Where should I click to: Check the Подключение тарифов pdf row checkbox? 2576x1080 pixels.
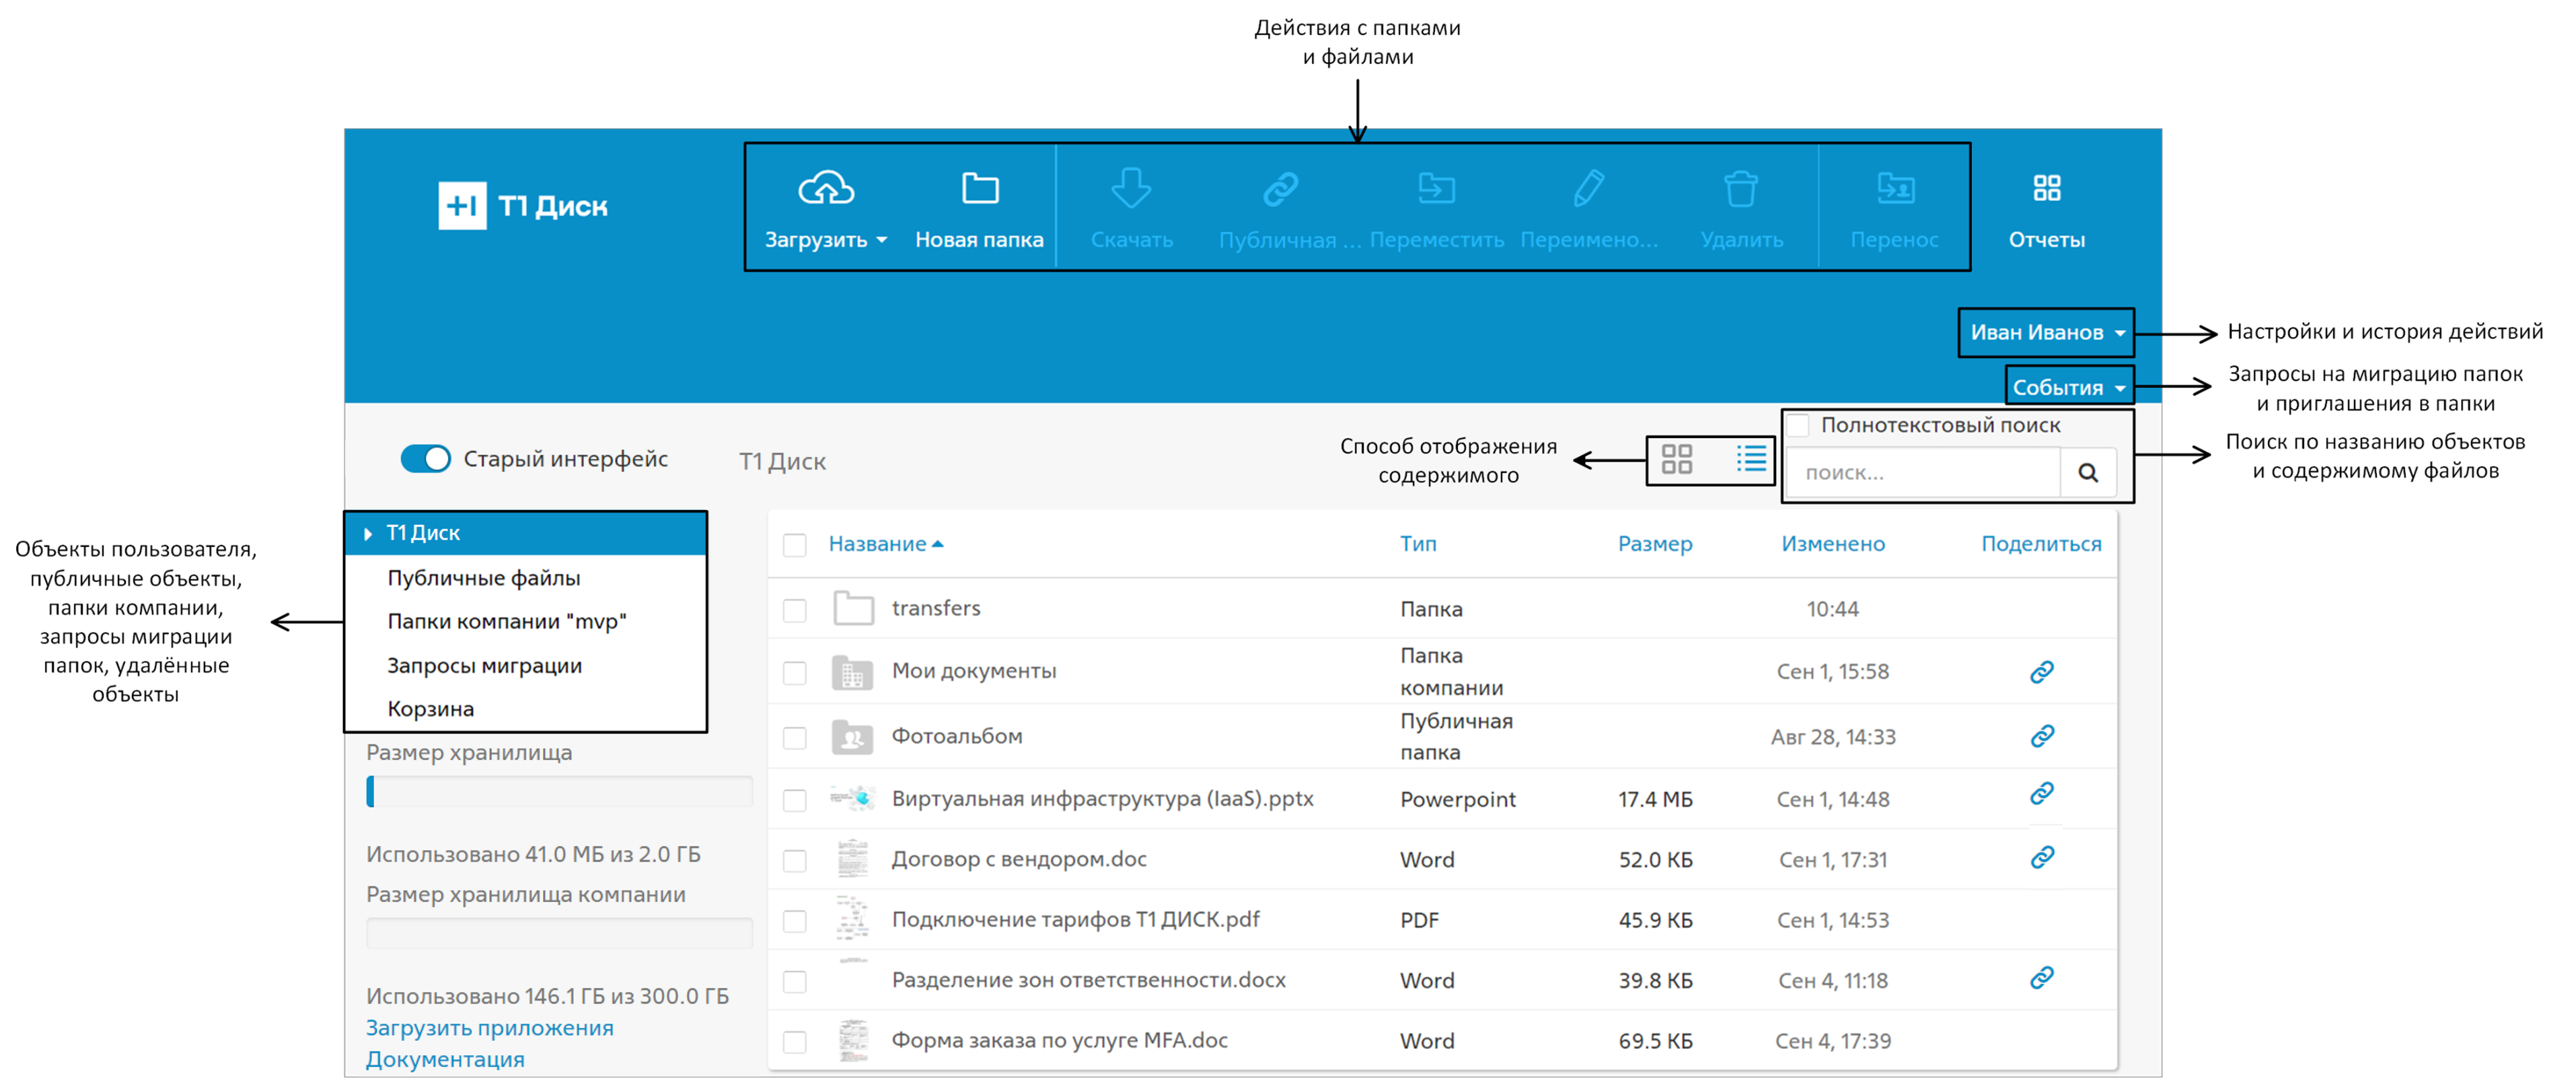[x=795, y=921]
